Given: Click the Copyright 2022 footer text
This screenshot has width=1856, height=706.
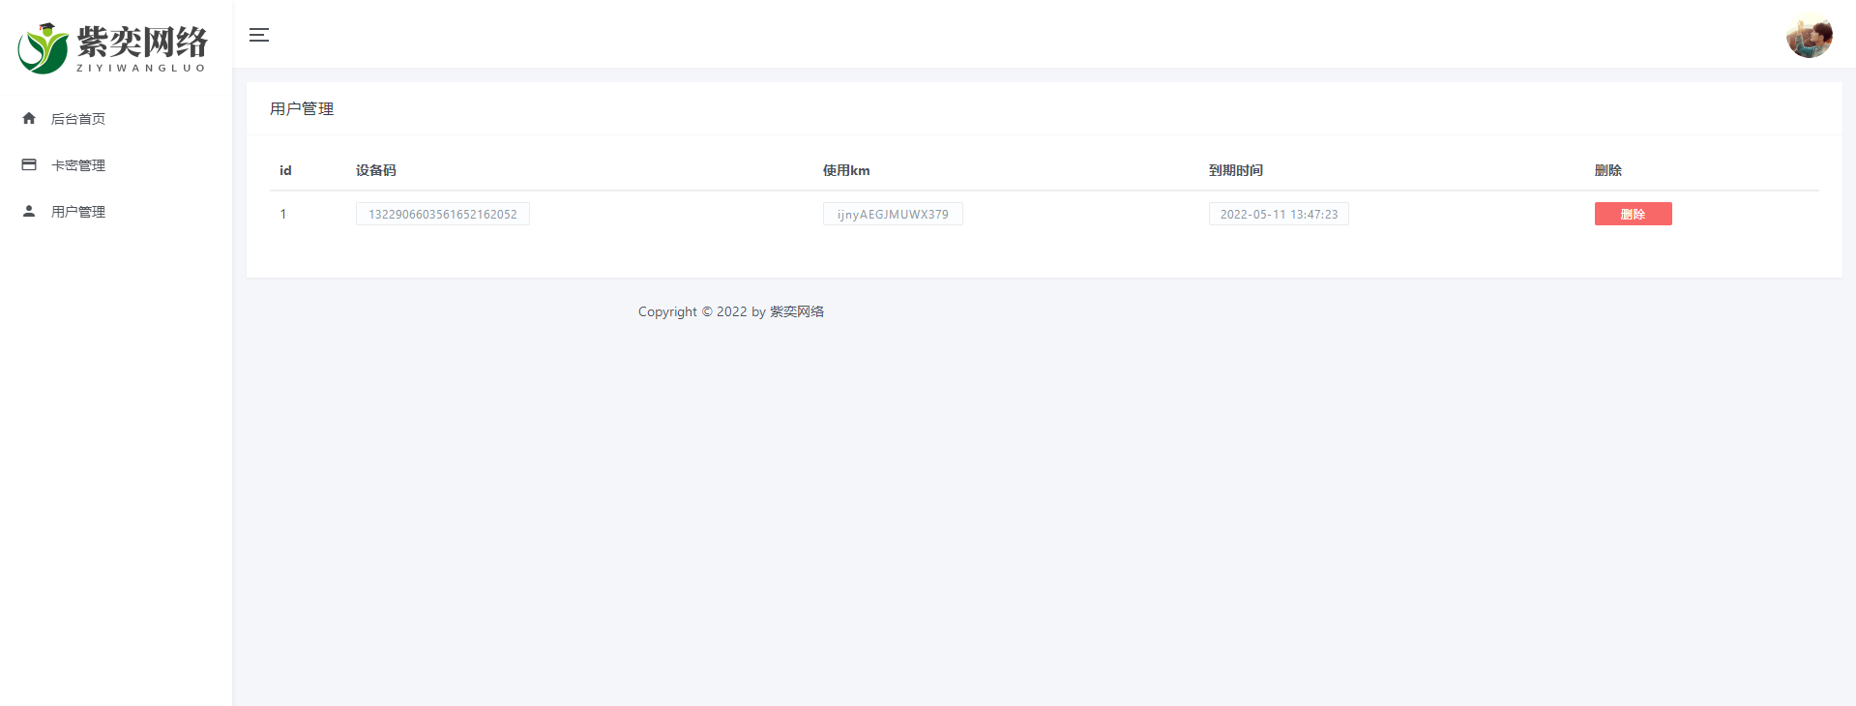Looking at the screenshot, I should [x=730, y=311].
